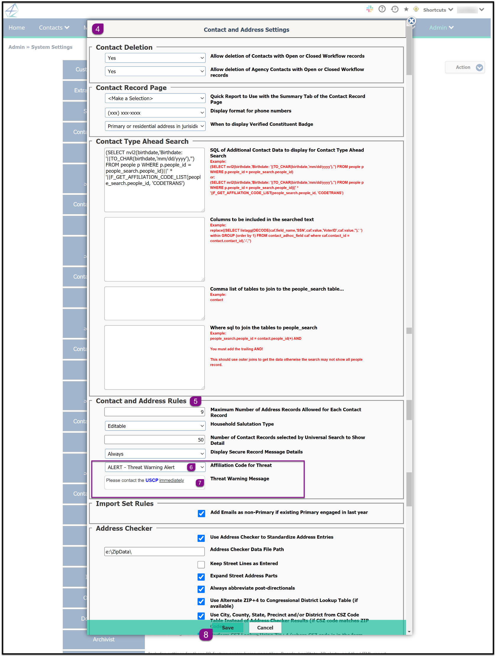Click the Action button round arrow icon
This screenshot has height=657, width=496.
[479, 67]
